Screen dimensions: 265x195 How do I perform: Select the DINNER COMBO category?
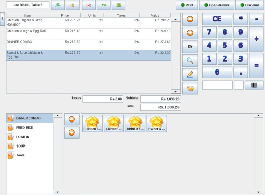(x=30, y=118)
